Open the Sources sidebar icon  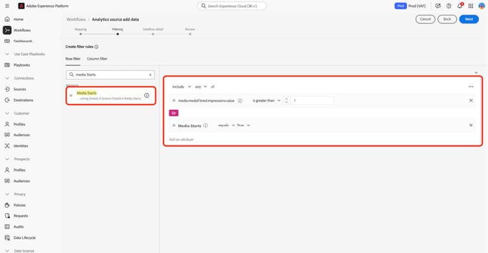click(7, 89)
